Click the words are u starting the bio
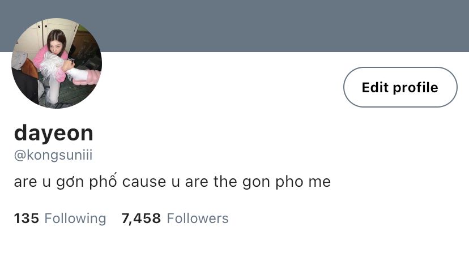This screenshot has width=469, height=270. tap(32, 182)
